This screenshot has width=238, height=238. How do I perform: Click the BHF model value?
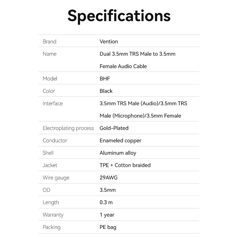click(105, 79)
